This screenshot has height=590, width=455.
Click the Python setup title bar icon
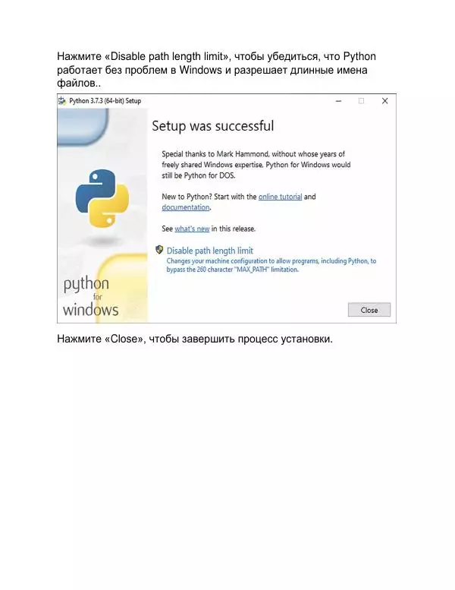(x=62, y=101)
